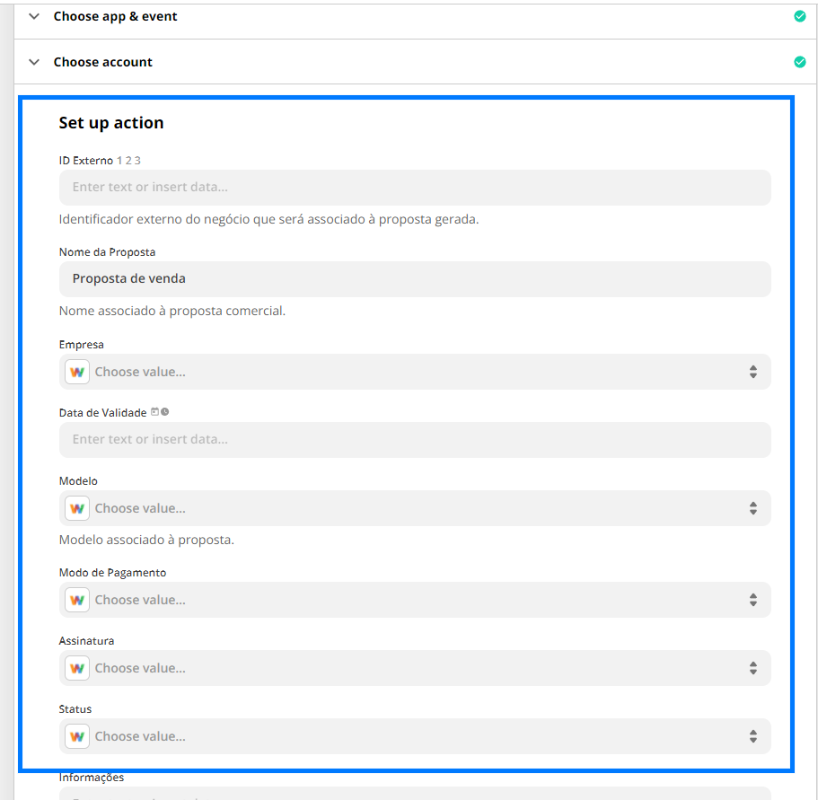Open the Assinatura dropdown arrows
818x800 pixels.
coord(752,668)
